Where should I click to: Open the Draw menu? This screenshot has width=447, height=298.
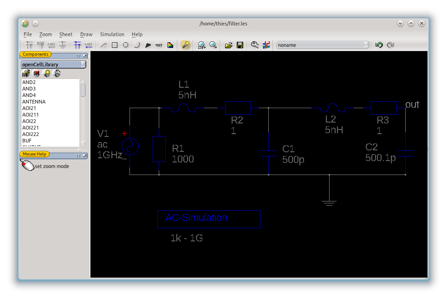pyautogui.click(x=86, y=34)
